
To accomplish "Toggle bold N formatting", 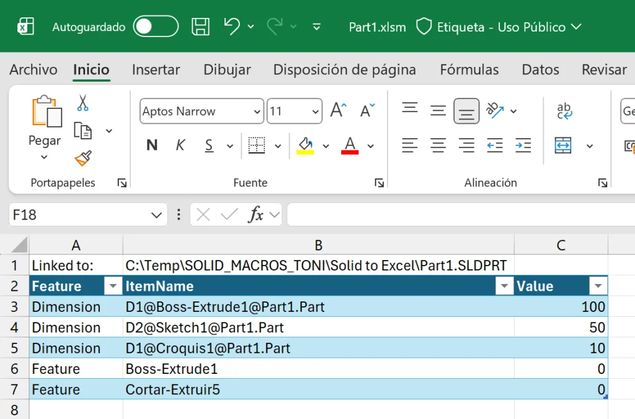I will (x=152, y=145).
